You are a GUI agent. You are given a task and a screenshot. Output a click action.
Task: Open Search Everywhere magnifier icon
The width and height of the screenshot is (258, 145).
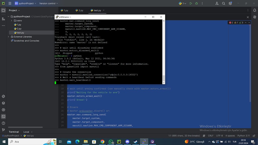[224, 3]
